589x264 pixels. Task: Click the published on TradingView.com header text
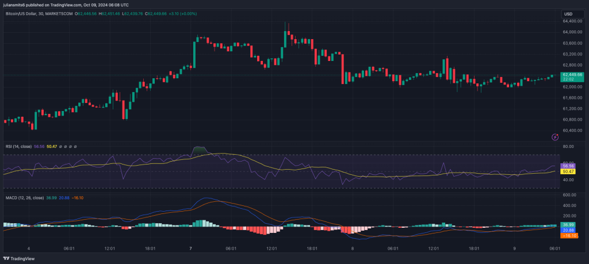point(70,5)
